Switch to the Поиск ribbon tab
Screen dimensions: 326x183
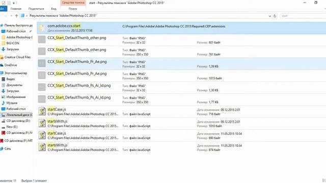[x=73, y=9]
